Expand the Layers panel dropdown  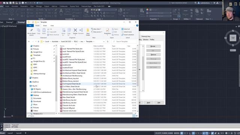pos(100,19)
